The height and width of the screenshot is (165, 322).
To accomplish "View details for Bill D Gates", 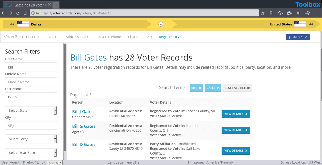I will click(236, 151).
